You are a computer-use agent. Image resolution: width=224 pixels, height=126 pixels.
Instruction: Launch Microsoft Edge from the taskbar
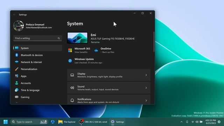tap(53, 122)
